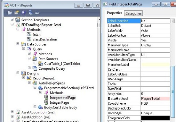Expand the Composite Query node
176x122 pixels.
(29, 68)
